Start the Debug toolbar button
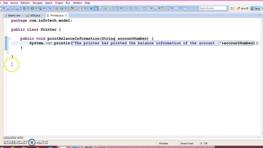 click(x=25, y=8)
